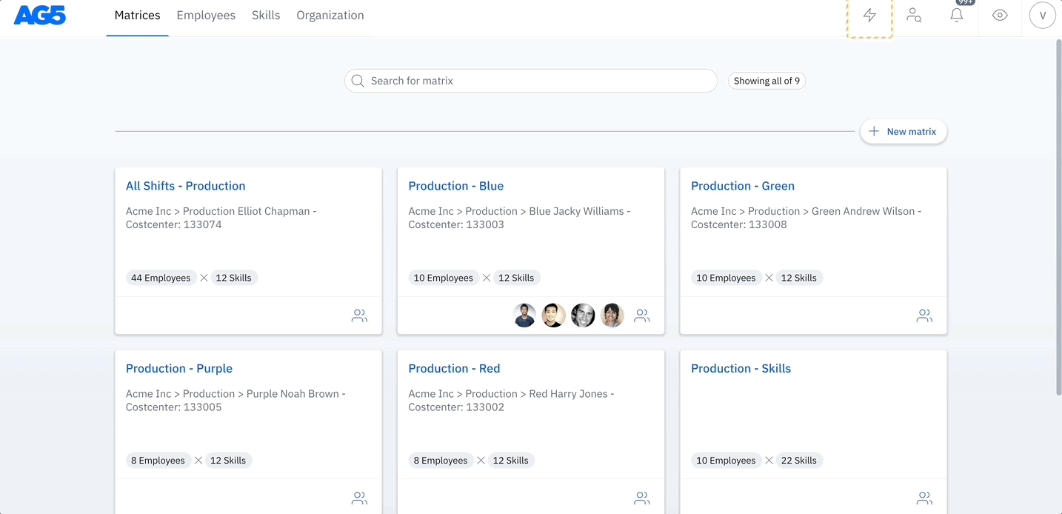Open the Production - Skills matrix
The image size is (1062, 514).
click(x=741, y=369)
